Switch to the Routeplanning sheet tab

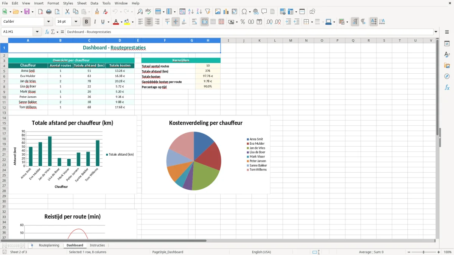point(49,245)
